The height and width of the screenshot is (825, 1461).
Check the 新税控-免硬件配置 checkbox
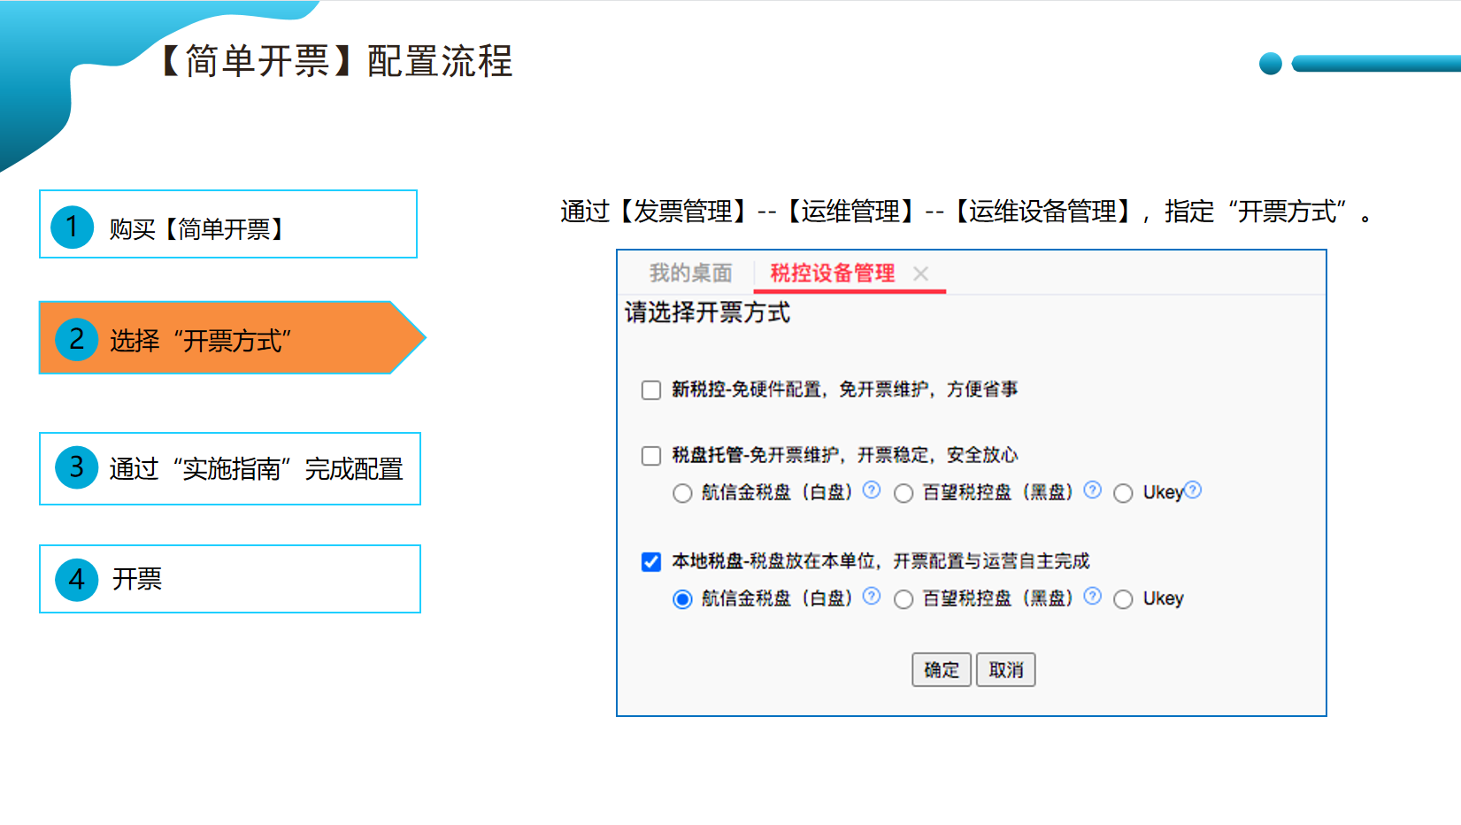651,390
